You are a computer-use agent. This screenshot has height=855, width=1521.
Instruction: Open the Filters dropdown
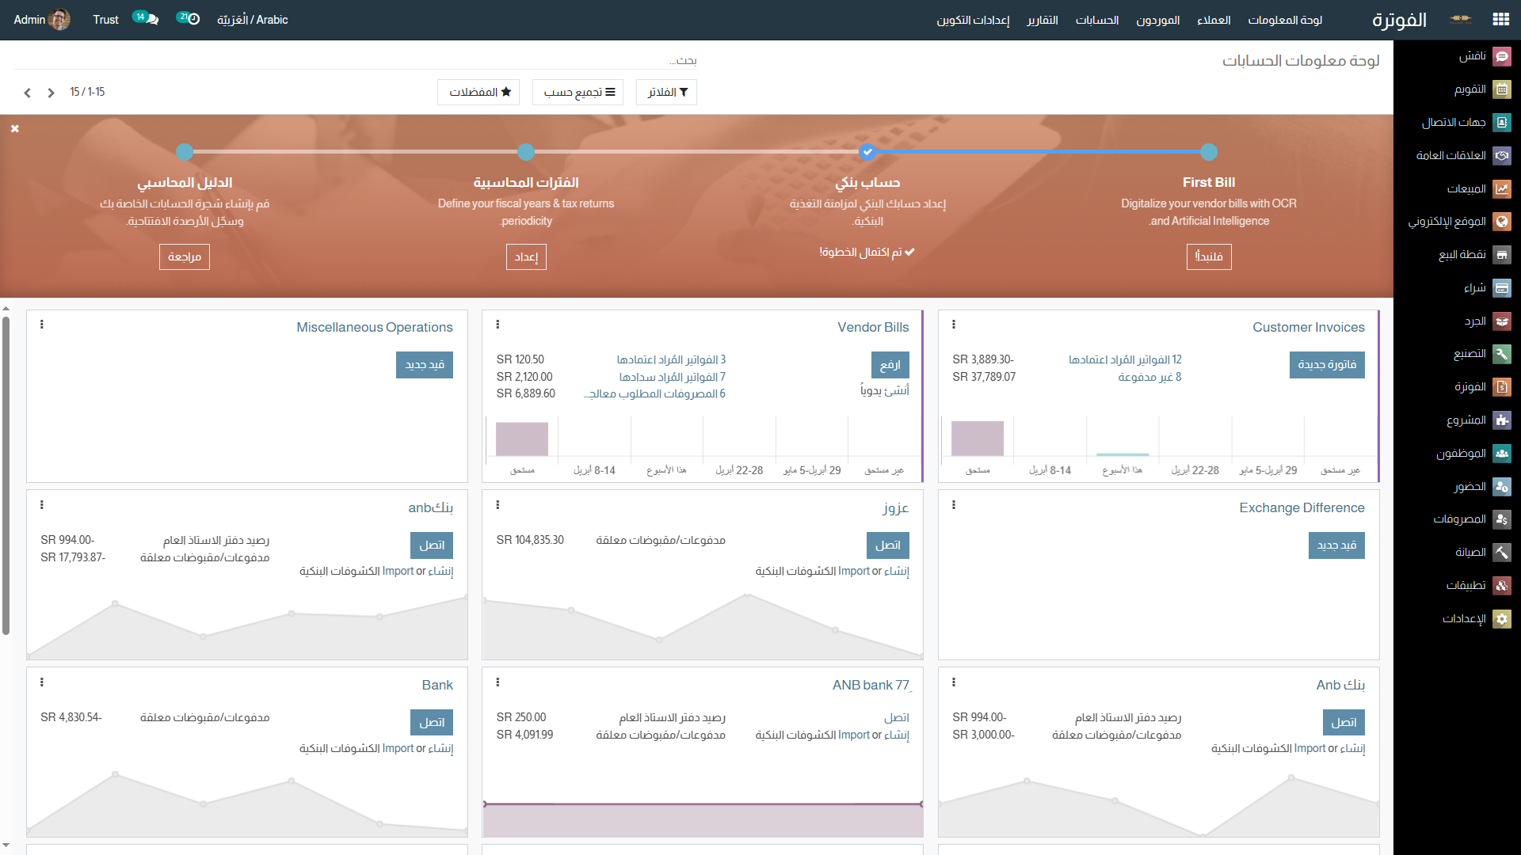click(667, 92)
